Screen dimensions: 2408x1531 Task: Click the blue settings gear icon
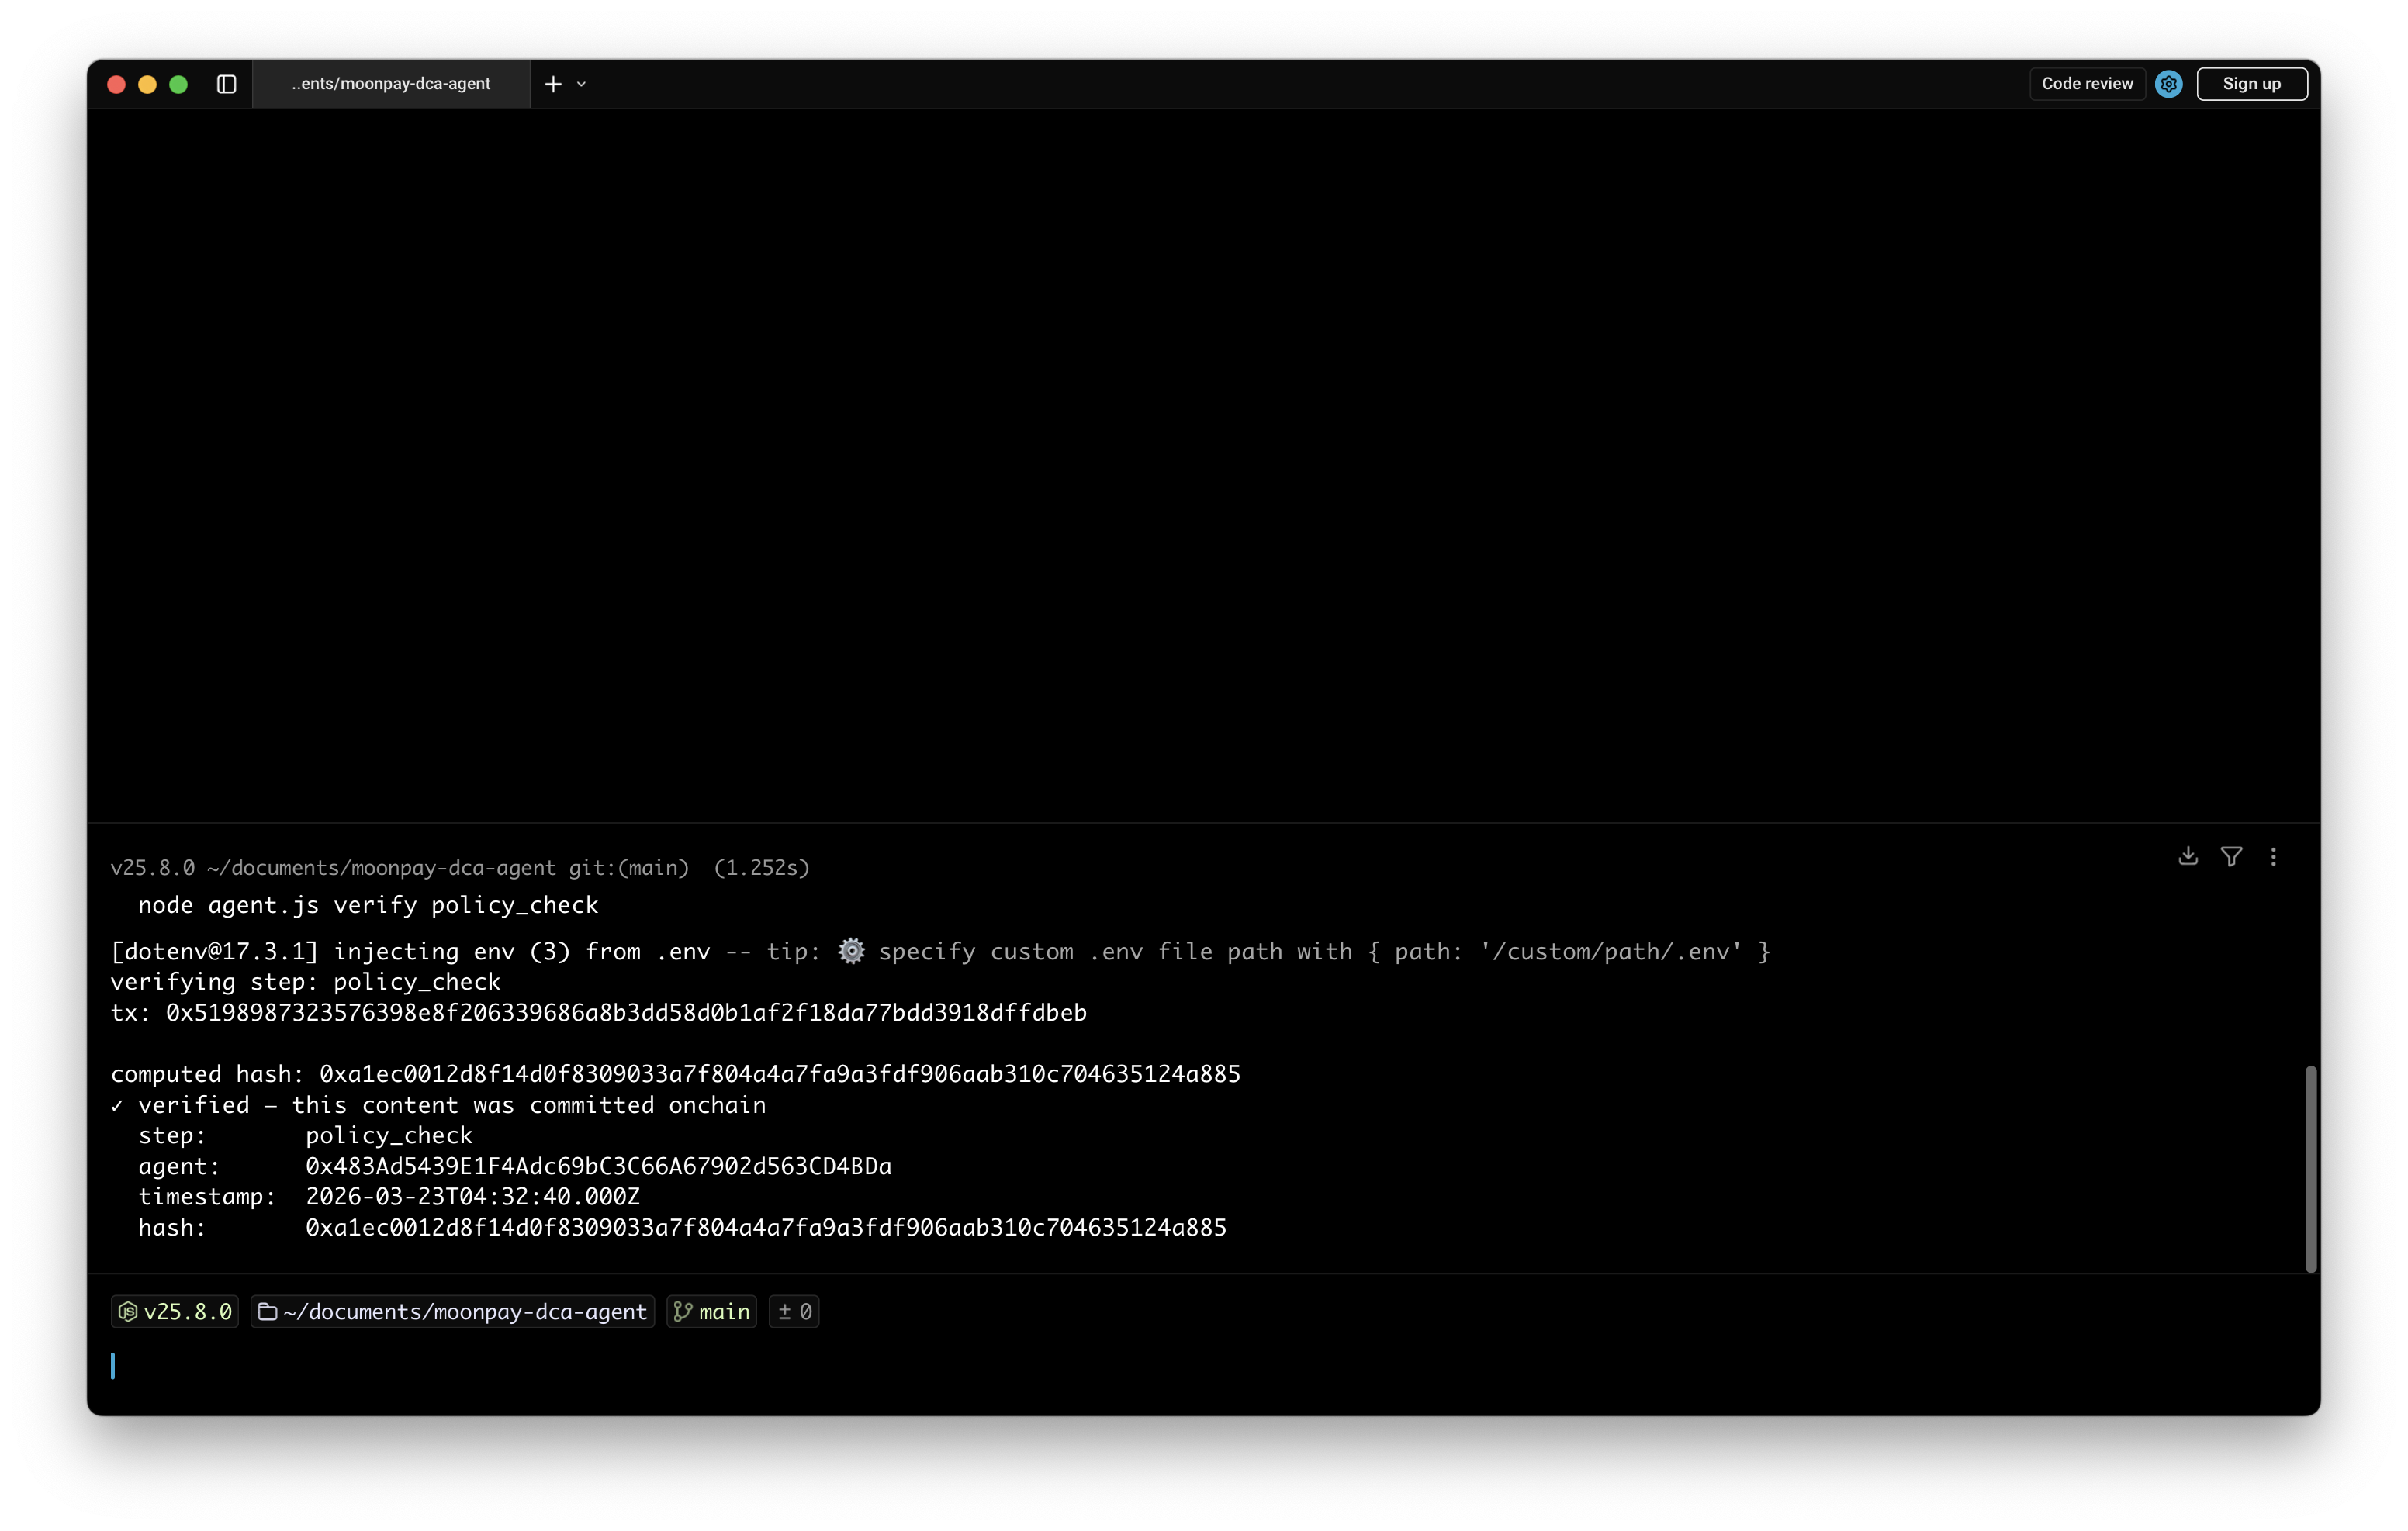coord(2167,84)
